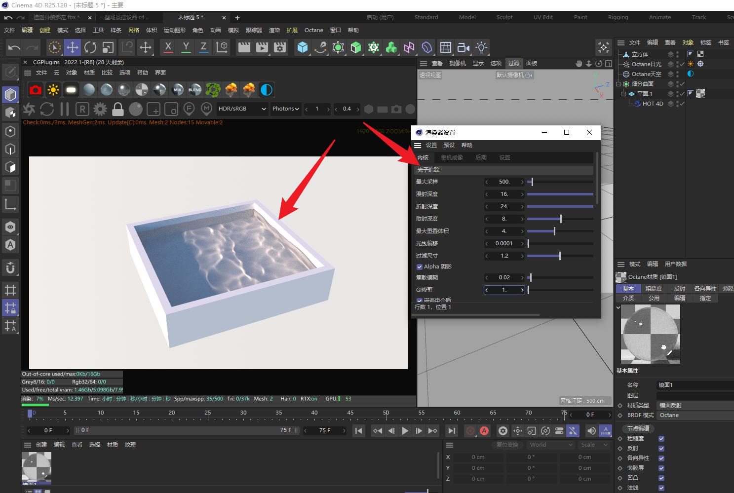The image size is (734, 493).
Task: Toggle the 粗糙度 checkbox in material attributes
Action: (x=661, y=439)
